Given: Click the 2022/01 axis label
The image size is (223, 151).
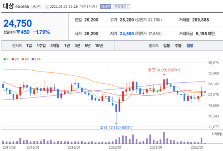Looking at the screenshot, I should point(197,148).
